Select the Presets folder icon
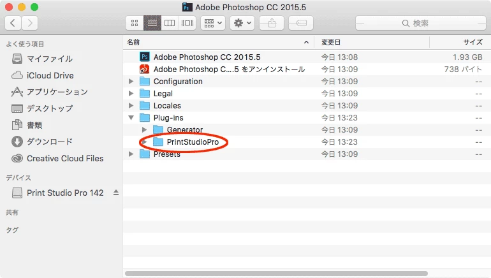 click(x=144, y=154)
